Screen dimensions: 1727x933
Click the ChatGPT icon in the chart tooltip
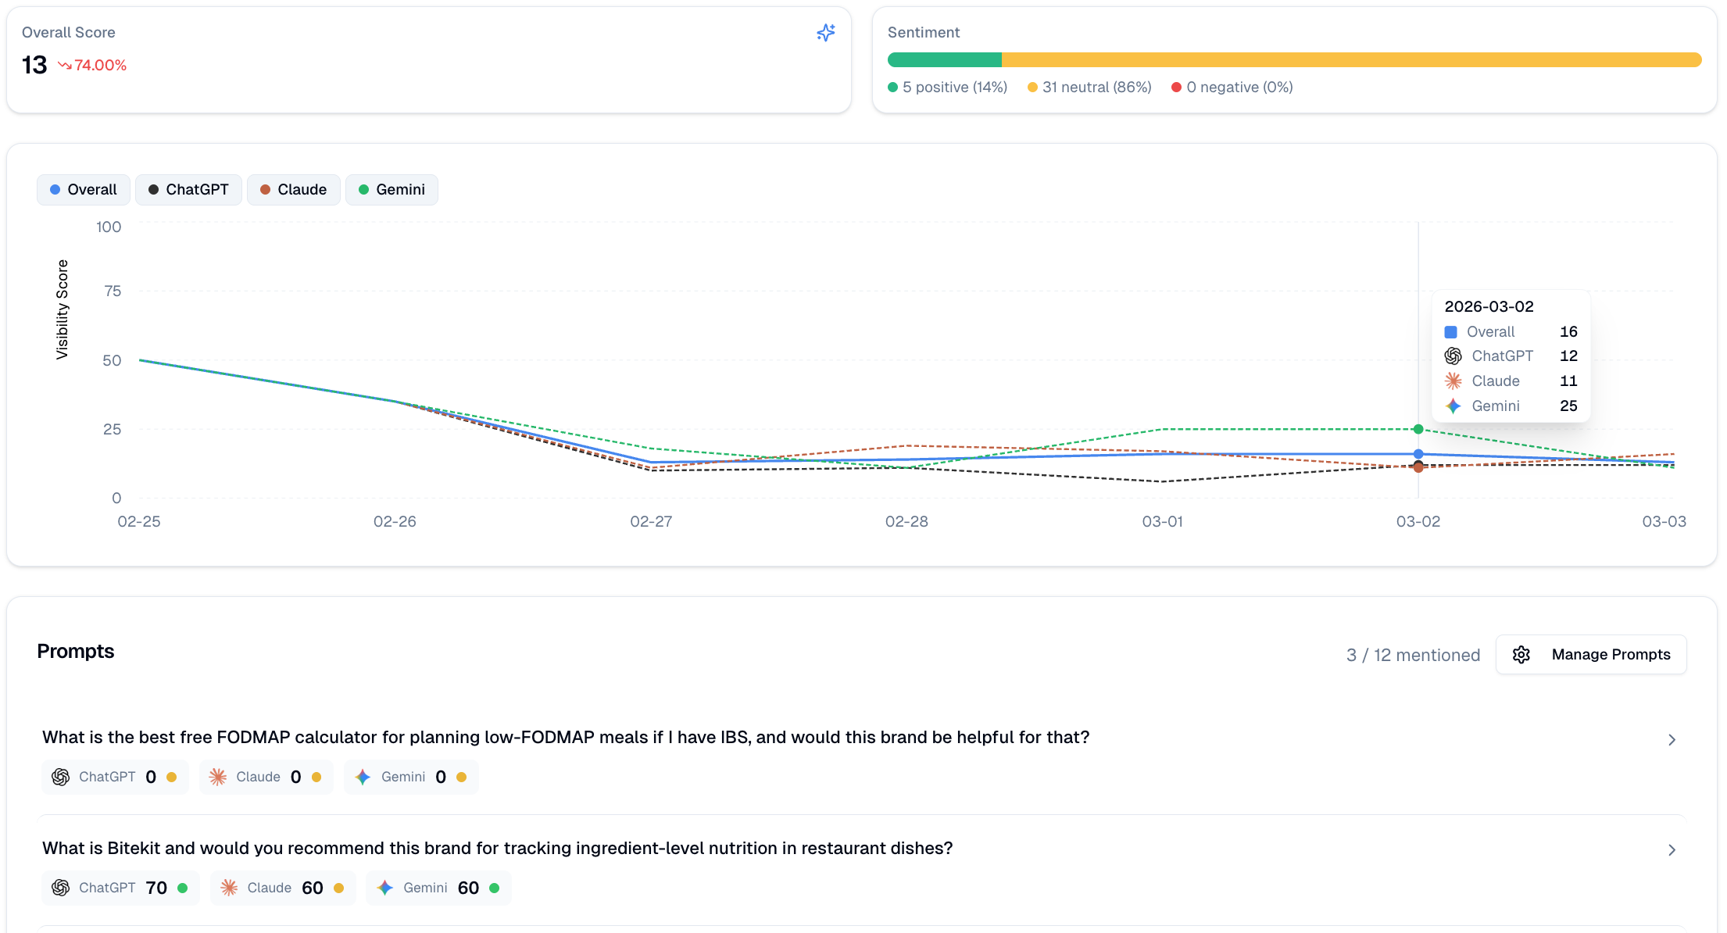click(x=1453, y=356)
